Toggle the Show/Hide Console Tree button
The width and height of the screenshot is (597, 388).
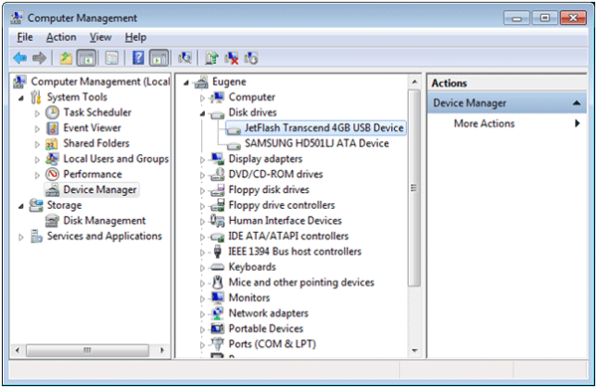point(86,58)
